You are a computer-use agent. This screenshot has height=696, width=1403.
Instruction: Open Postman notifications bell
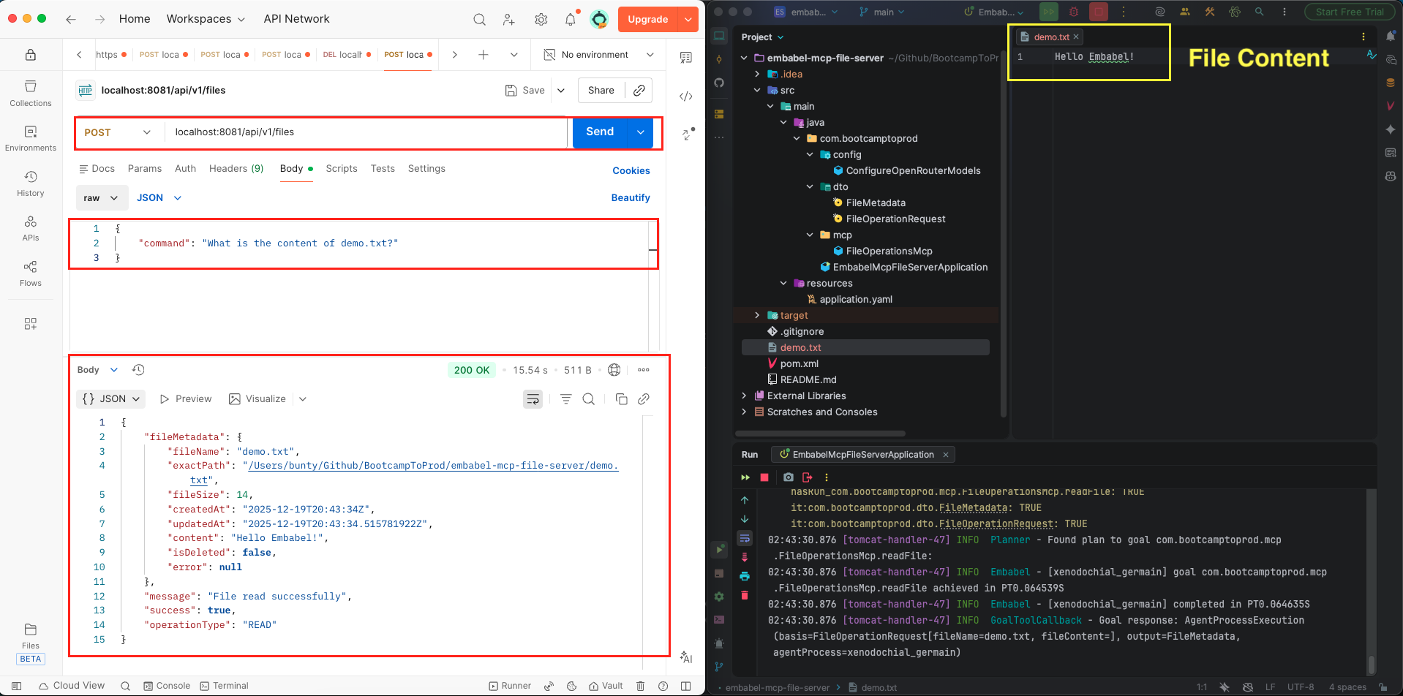(570, 20)
